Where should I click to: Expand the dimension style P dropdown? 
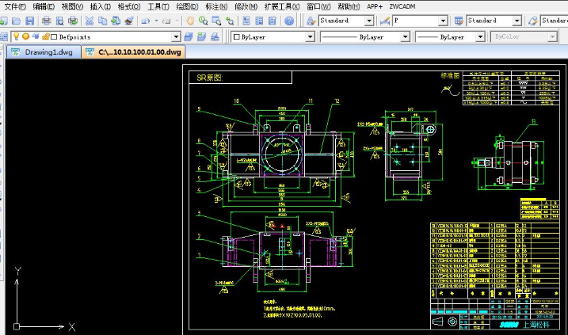point(441,21)
